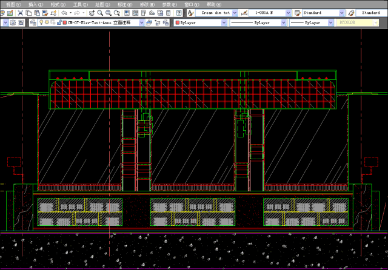This screenshot has width=388, height=270.
Task: Click the Redo arrow icon
Action: point(77,13)
